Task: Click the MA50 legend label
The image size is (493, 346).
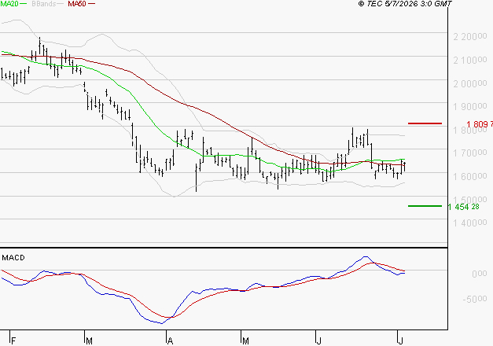Action: (x=77, y=4)
